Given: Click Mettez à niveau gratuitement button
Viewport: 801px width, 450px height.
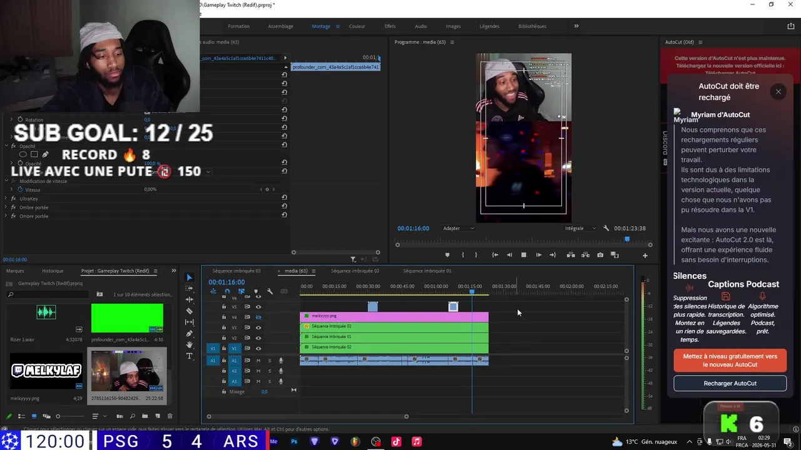Looking at the screenshot, I should click(730, 361).
